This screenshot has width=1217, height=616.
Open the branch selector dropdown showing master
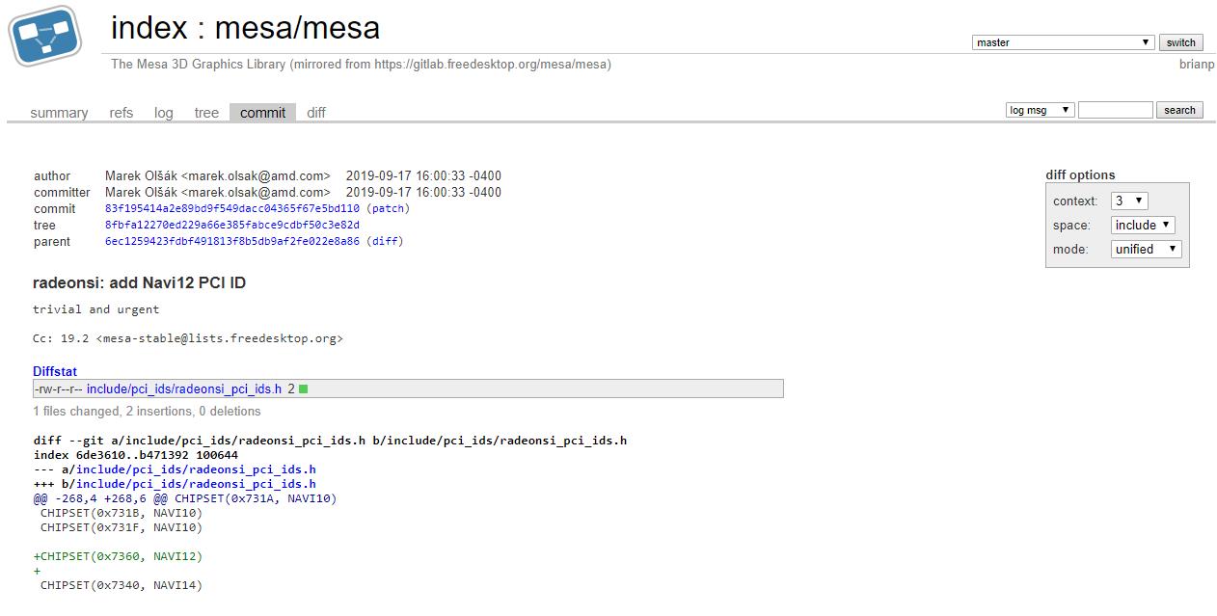(x=1063, y=42)
